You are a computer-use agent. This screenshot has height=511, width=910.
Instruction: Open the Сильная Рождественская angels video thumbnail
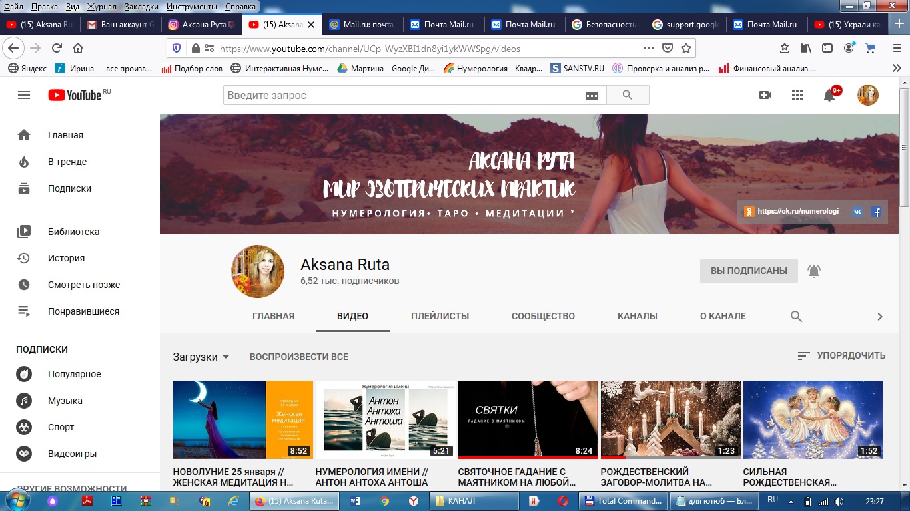click(813, 420)
